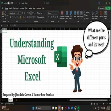Toggle Wrap Text
111x111 pixels.
pyautogui.click(x=39, y=13)
